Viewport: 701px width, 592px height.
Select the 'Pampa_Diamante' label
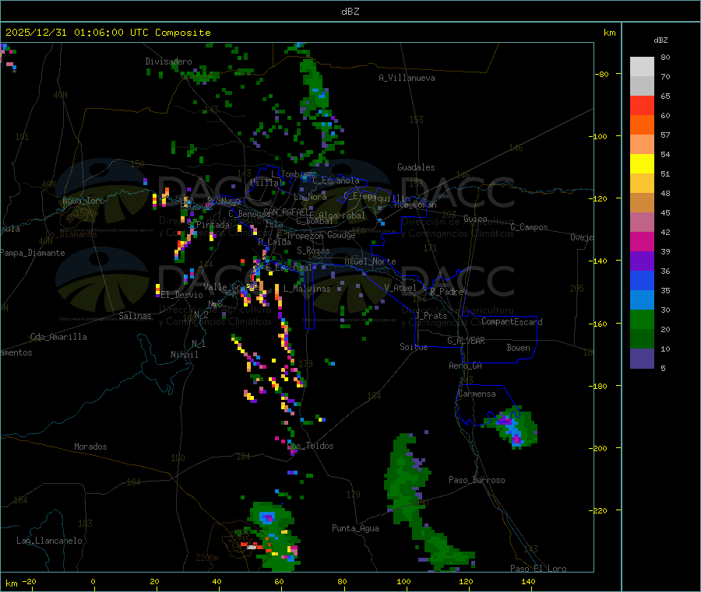tap(32, 253)
